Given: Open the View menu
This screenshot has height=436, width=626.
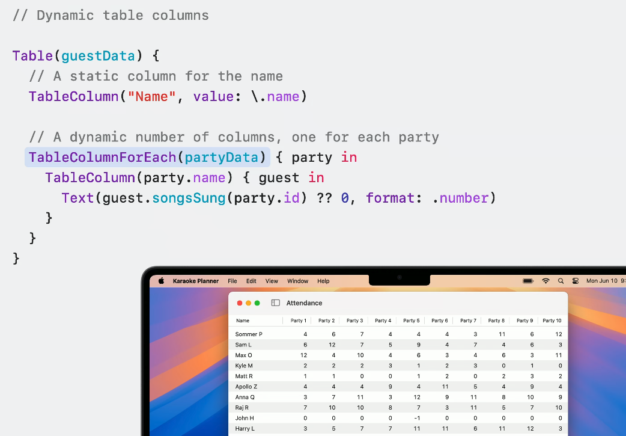Looking at the screenshot, I should pos(272,281).
